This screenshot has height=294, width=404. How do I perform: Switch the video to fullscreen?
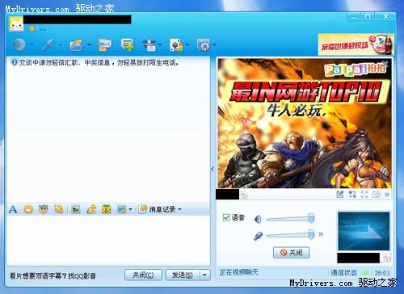coord(364,194)
